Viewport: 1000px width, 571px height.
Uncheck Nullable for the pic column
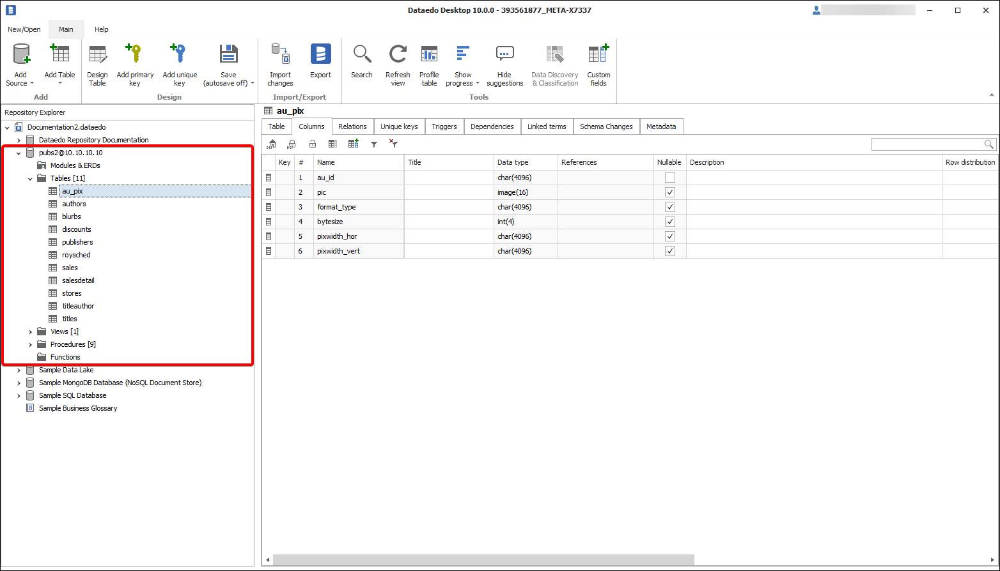[669, 192]
